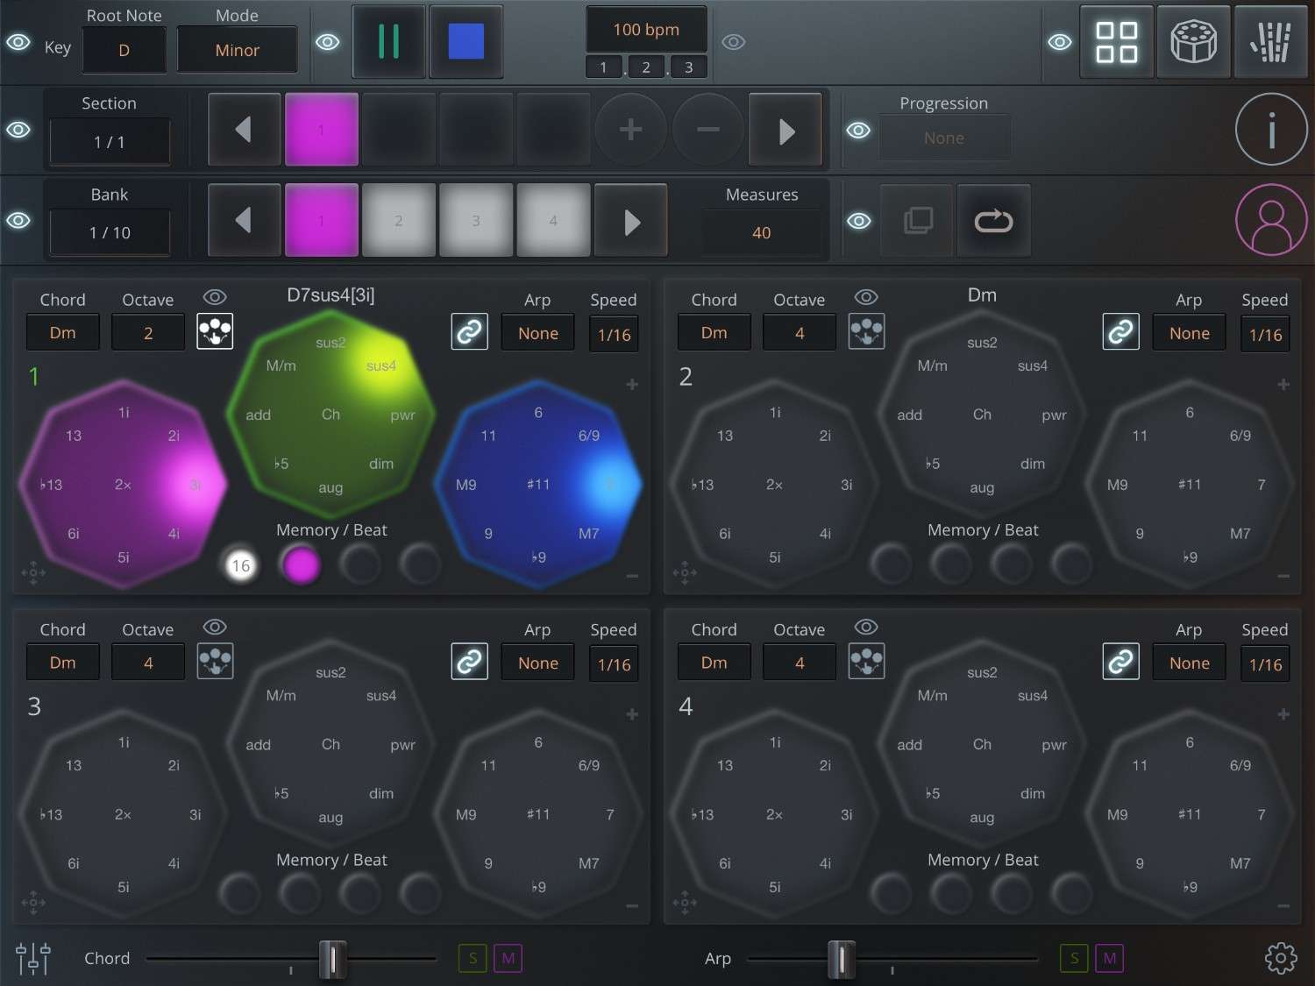This screenshot has width=1315, height=986.
Task: Toggle visibility eye next to Key
Action: (x=18, y=41)
